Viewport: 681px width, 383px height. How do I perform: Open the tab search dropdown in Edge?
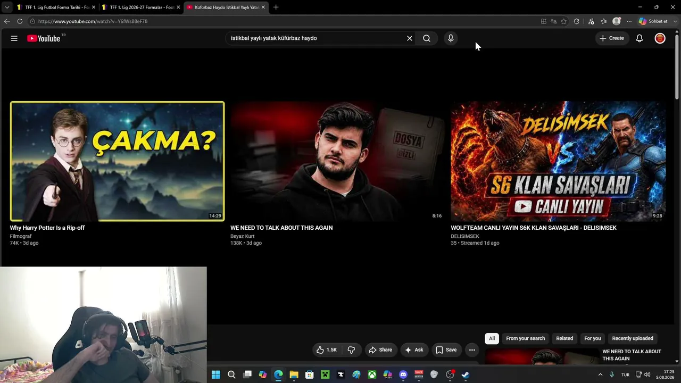(7, 7)
